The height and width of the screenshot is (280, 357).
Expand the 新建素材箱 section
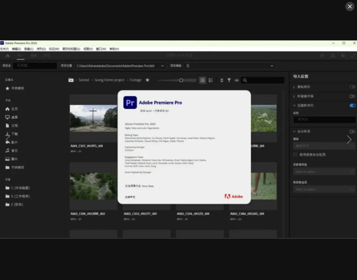click(x=294, y=96)
